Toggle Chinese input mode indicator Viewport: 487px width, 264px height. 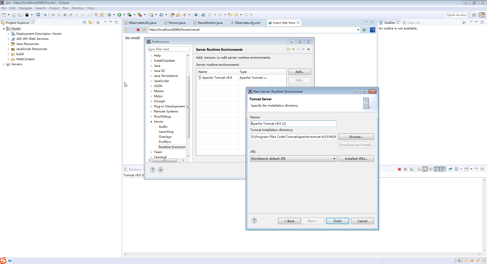click(10, 261)
